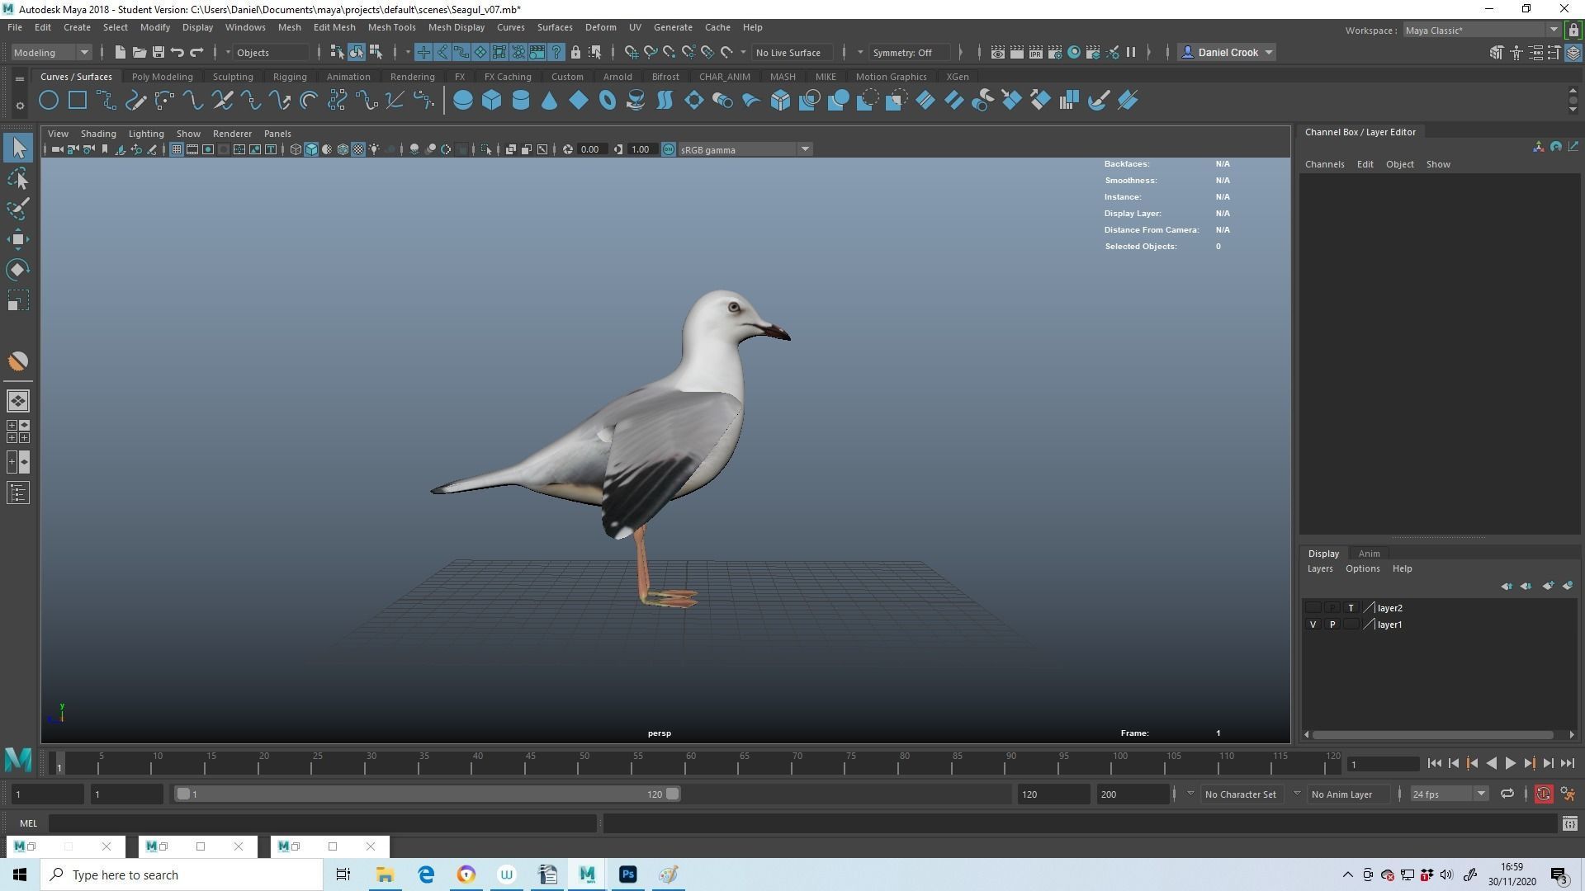Viewport: 1585px width, 891px height.
Task: Toggle the loop playback button
Action: tap(1507, 794)
